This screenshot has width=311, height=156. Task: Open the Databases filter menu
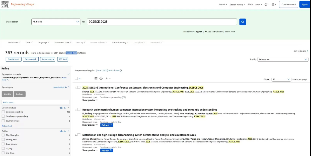14,42
